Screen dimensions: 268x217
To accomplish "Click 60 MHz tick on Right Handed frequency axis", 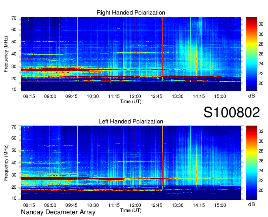I will [x=14, y=29].
